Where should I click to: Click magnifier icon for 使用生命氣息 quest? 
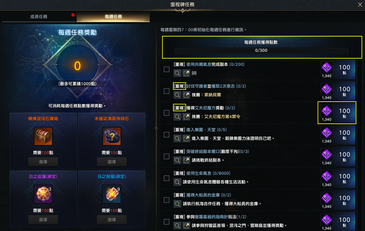pyautogui.click(x=177, y=182)
